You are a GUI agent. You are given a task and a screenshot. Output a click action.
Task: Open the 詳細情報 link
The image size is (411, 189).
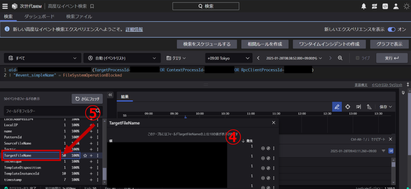[134, 29]
